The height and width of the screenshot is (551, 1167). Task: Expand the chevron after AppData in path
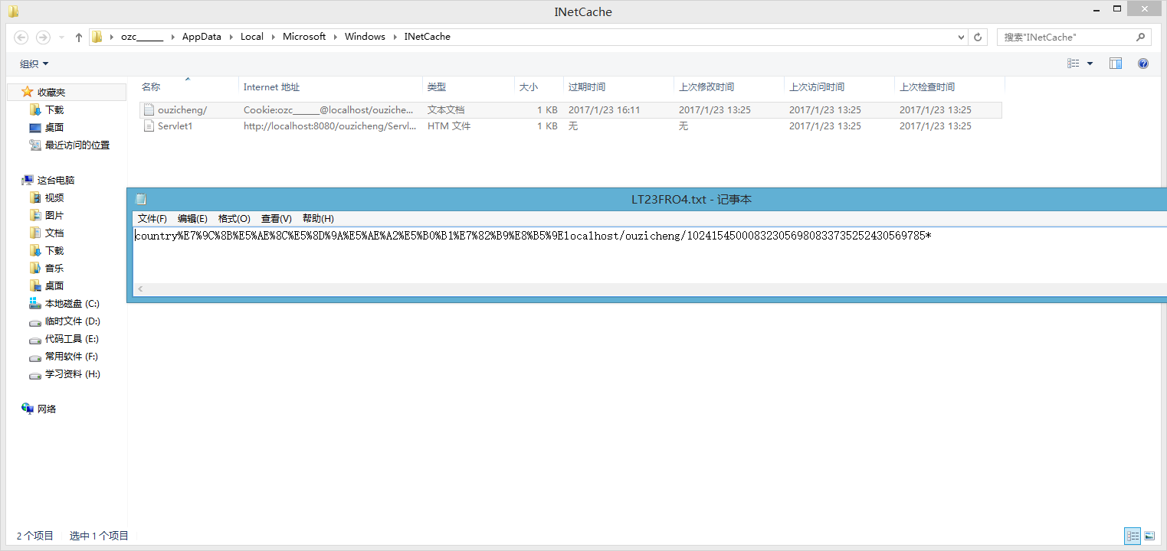pyautogui.click(x=231, y=37)
